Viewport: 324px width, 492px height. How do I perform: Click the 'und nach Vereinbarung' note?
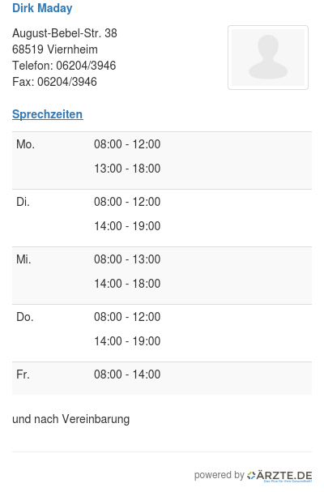[x=71, y=419]
